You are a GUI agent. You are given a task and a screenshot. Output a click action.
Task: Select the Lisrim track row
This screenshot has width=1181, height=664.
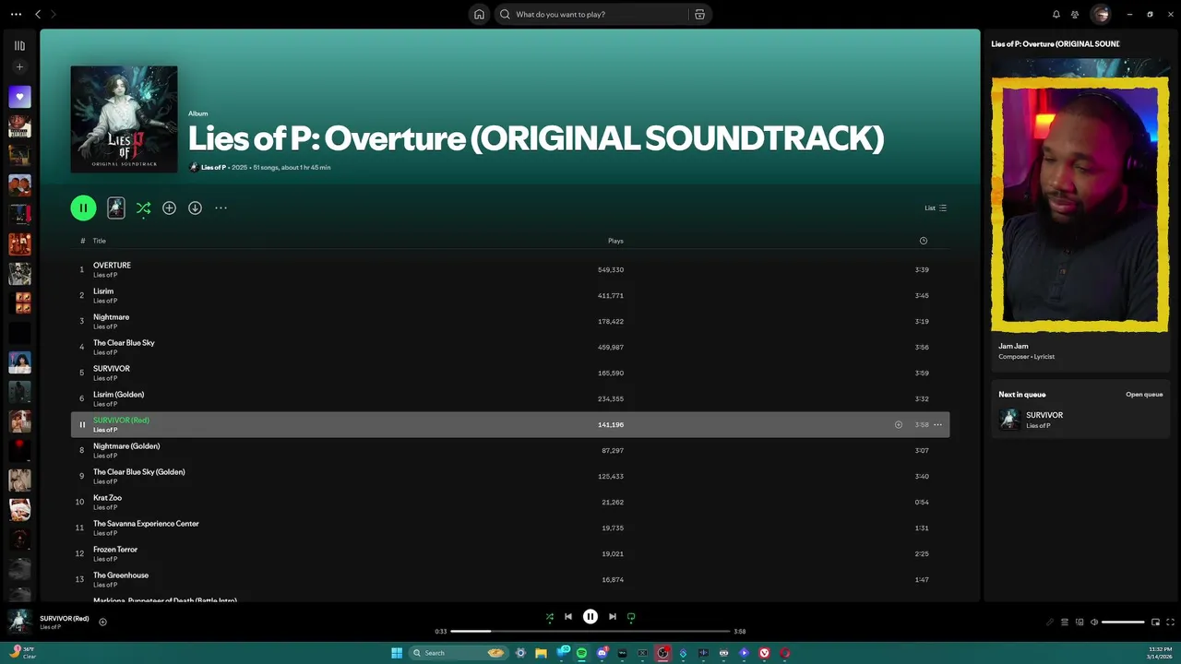(x=510, y=295)
